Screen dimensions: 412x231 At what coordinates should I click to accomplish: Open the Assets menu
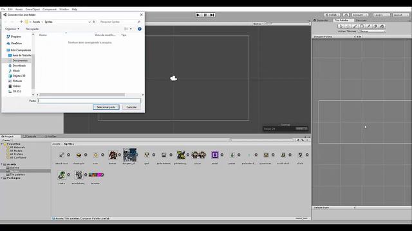[x=19, y=10]
